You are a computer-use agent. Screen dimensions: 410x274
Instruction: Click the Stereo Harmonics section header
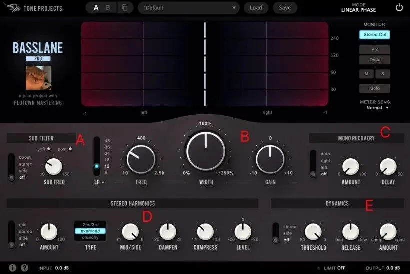(x=133, y=203)
